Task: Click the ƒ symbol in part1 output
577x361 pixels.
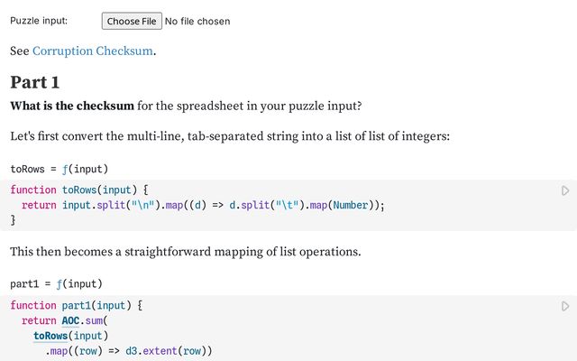Action: 61,284
